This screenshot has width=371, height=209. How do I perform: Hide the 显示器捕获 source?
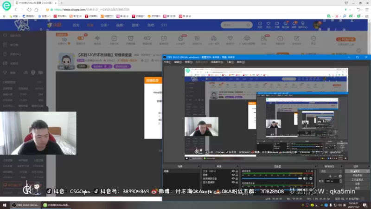(x=233, y=182)
